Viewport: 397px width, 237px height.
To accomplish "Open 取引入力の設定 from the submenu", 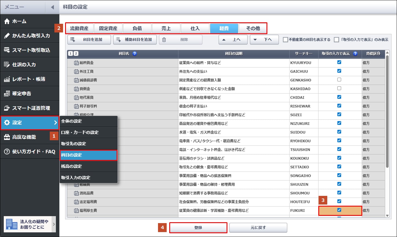I will 89,178.
